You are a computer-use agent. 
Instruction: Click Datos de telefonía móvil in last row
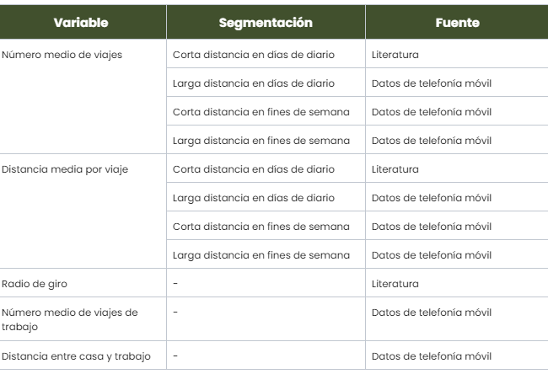coord(430,356)
